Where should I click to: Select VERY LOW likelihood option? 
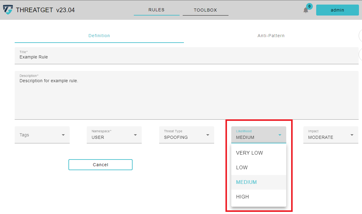click(250, 153)
